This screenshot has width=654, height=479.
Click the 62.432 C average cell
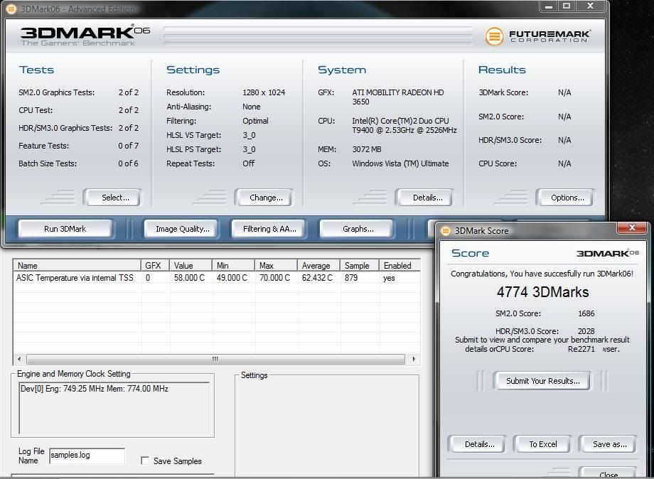tap(317, 278)
